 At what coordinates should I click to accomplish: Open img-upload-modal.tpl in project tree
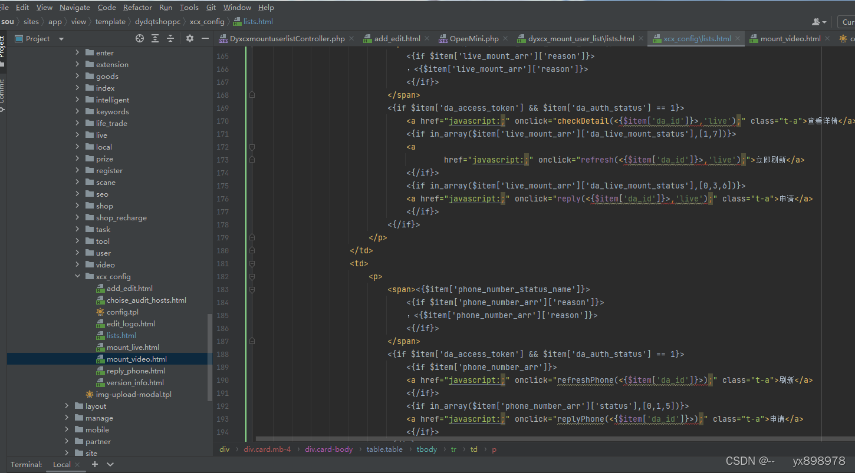click(x=133, y=394)
